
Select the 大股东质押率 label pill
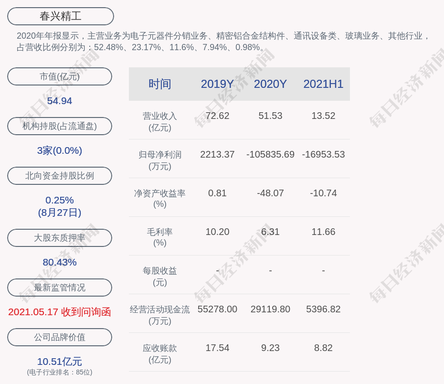60,237
